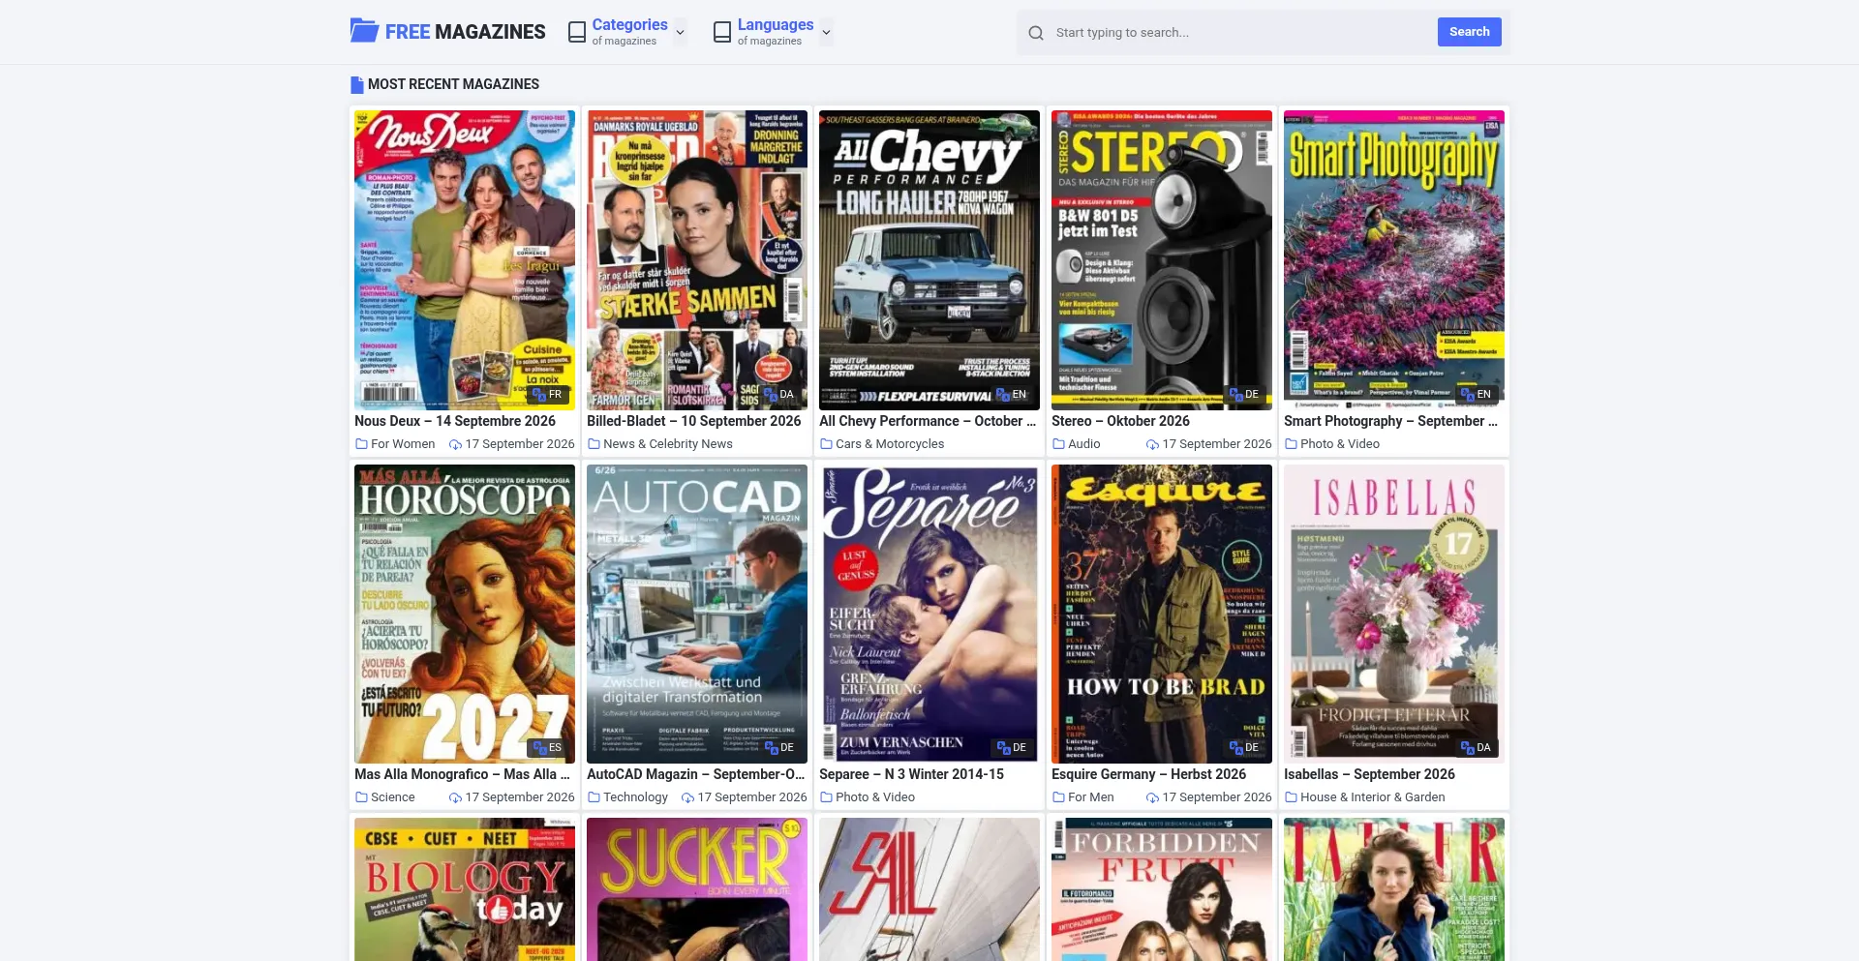Open the Sucker magazine cover

pos(697,889)
